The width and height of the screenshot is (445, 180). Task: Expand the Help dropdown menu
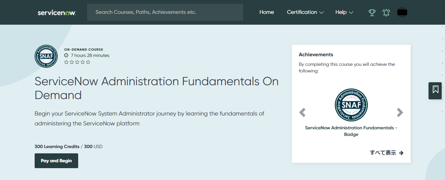coord(344,12)
